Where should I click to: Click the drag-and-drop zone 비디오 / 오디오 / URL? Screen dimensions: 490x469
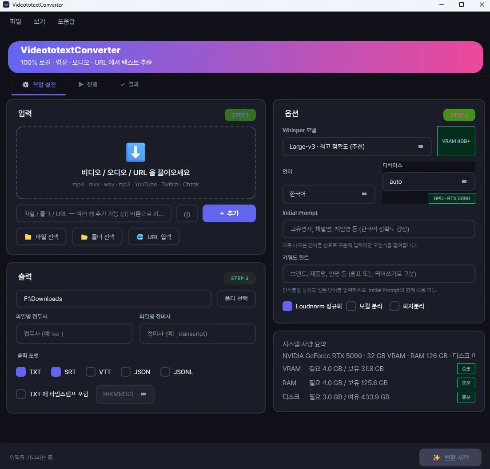tap(136, 163)
